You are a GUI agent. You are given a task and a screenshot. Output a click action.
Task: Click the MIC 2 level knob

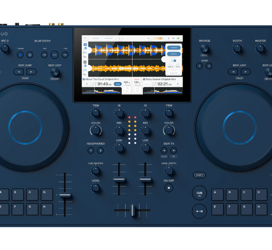pos(5,48)
